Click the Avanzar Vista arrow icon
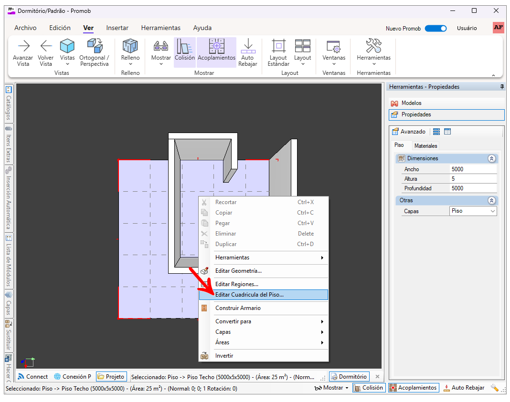 (x=23, y=46)
